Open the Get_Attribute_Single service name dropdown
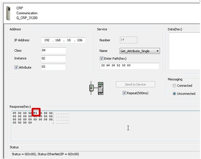The image size is (201, 159). pyautogui.click(x=140, y=51)
